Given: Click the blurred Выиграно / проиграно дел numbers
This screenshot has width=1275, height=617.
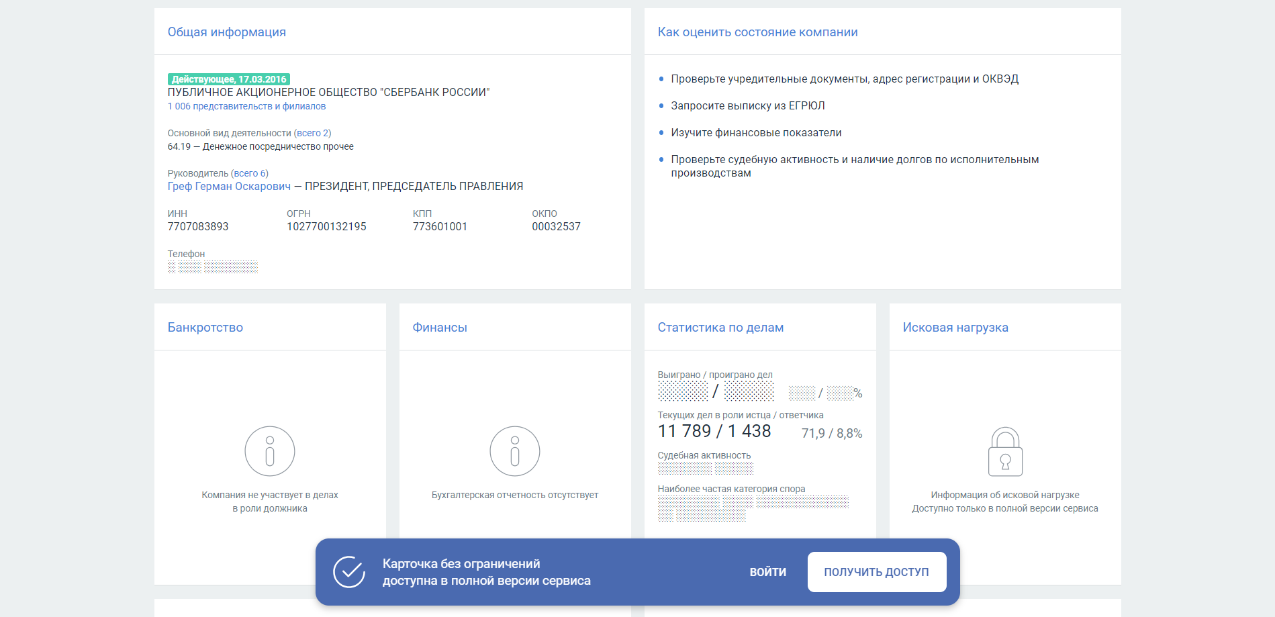Looking at the screenshot, I should click(716, 391).
